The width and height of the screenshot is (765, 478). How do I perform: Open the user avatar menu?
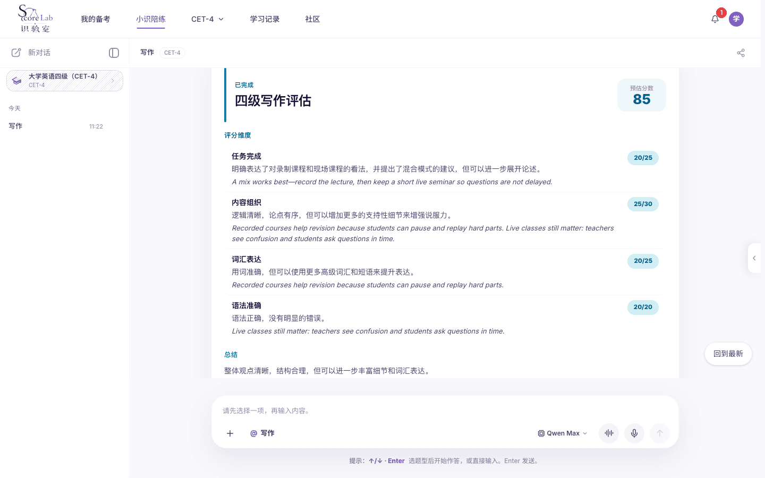(x=736, y=19)
